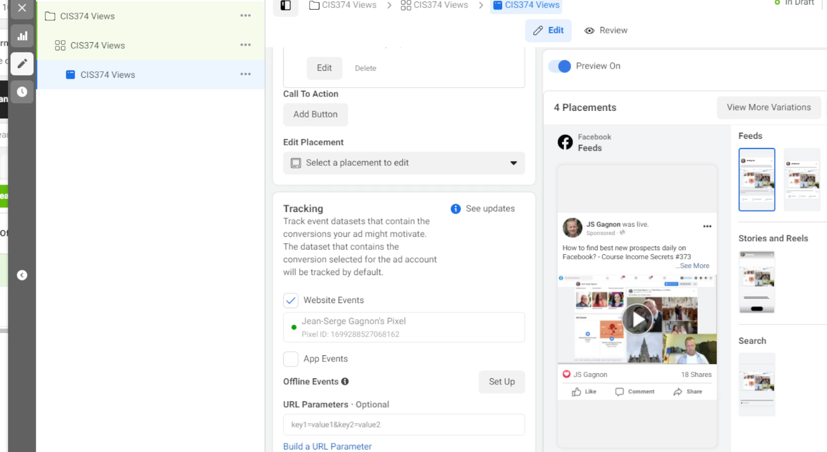Click the Like icon in ad preview
Viewport: 827px width, 452px height.
[576, 391]
